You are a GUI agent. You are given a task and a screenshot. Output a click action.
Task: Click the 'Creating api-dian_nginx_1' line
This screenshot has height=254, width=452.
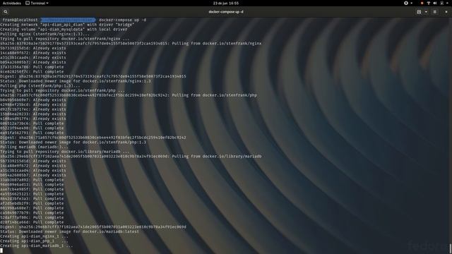[x=34, y=236]
